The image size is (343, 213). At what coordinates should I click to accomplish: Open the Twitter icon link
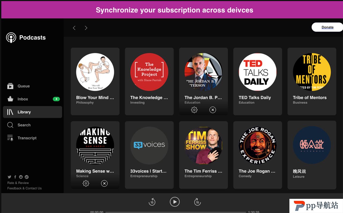coord(9,177)
